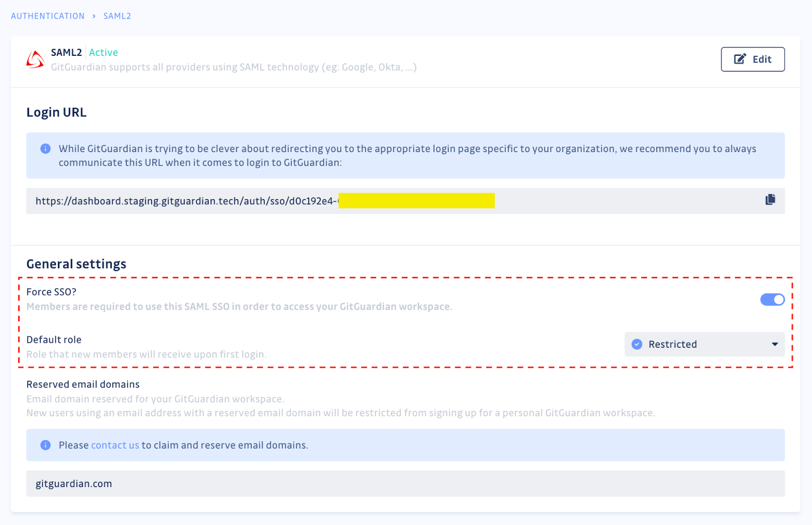
Task: Click the yellow redacted part of the URL
Action: click(x=417, y=201)
